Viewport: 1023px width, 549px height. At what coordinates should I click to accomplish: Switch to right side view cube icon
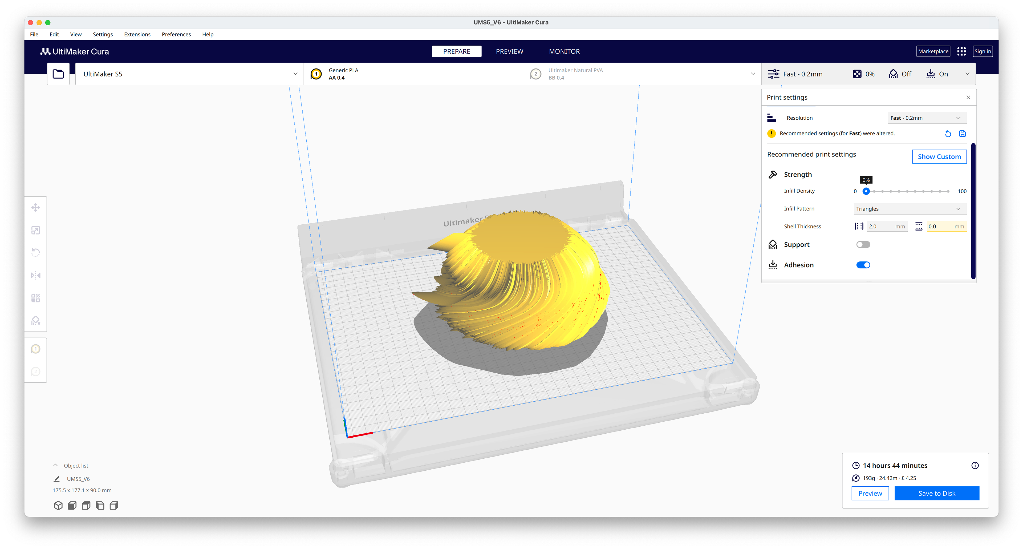(x=114, y=505)
